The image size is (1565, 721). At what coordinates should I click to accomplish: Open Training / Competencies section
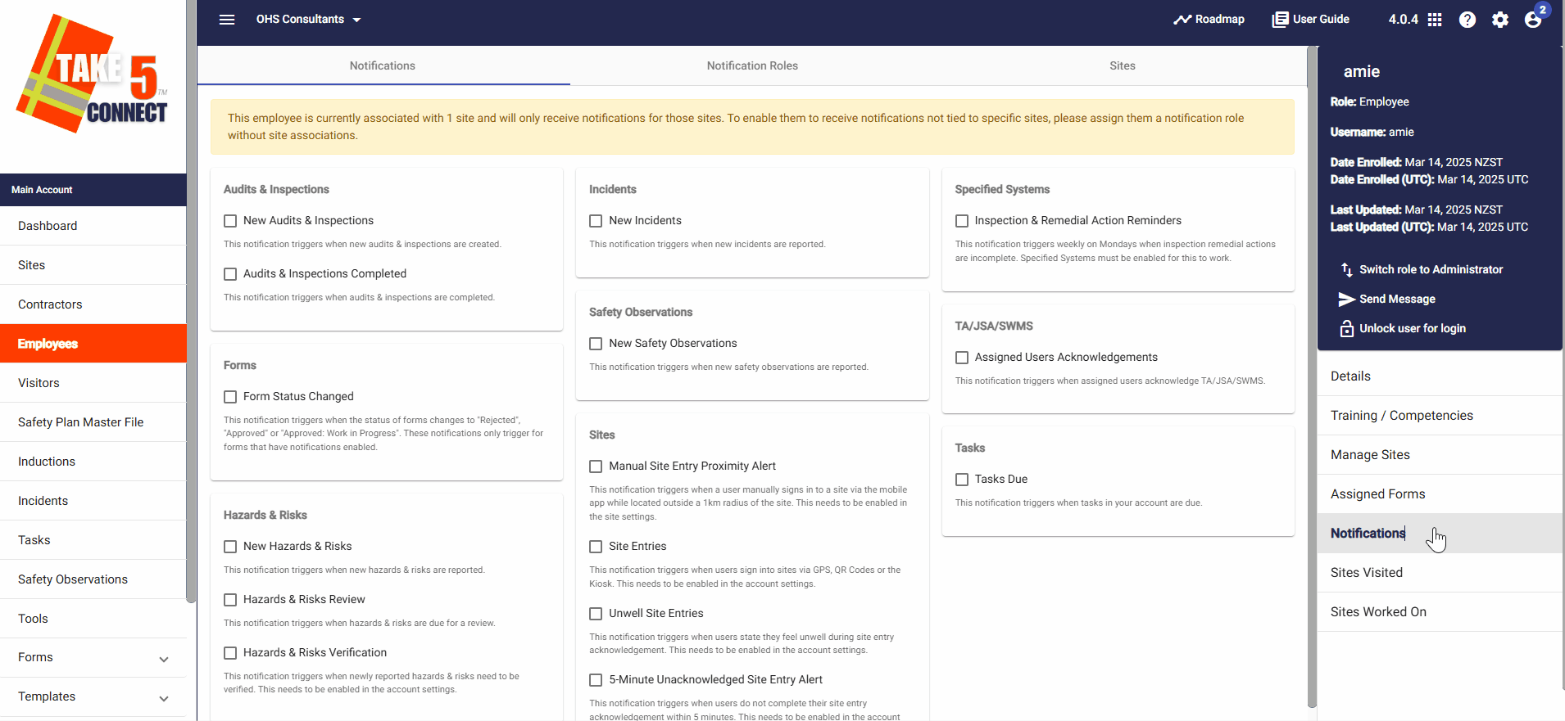(x=1440, y=416)
